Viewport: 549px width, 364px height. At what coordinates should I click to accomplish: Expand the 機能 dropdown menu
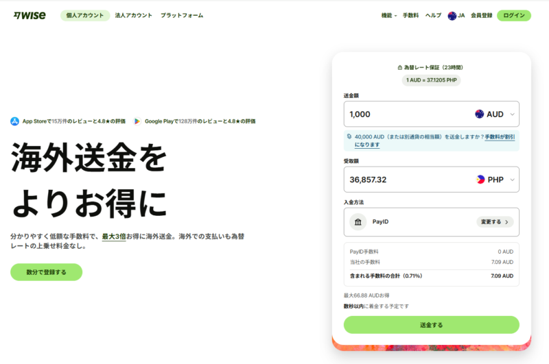point(389,15)
